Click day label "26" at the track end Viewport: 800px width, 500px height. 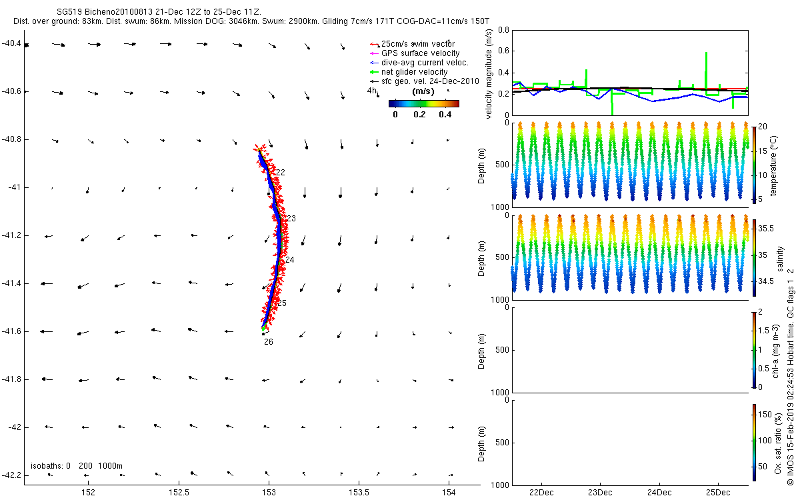[x=269, y=342]
